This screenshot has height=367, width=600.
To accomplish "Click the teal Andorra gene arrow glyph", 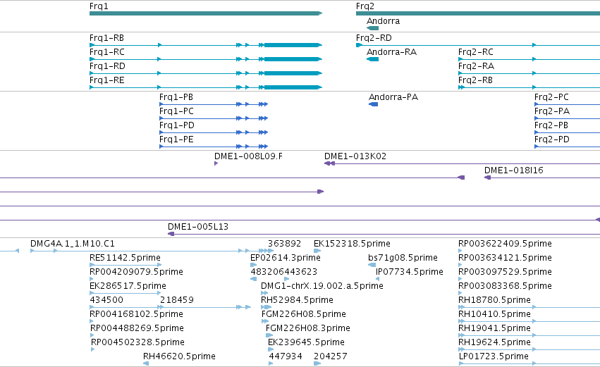I will [373, 28].
